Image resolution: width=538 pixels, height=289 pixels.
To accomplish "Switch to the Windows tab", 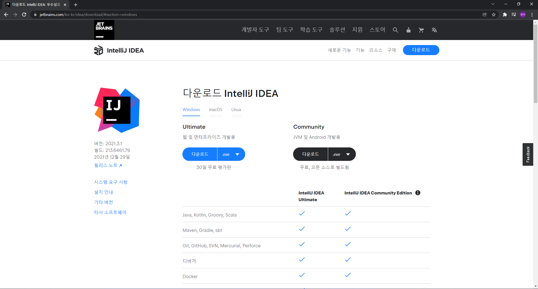I will (191, 110).
